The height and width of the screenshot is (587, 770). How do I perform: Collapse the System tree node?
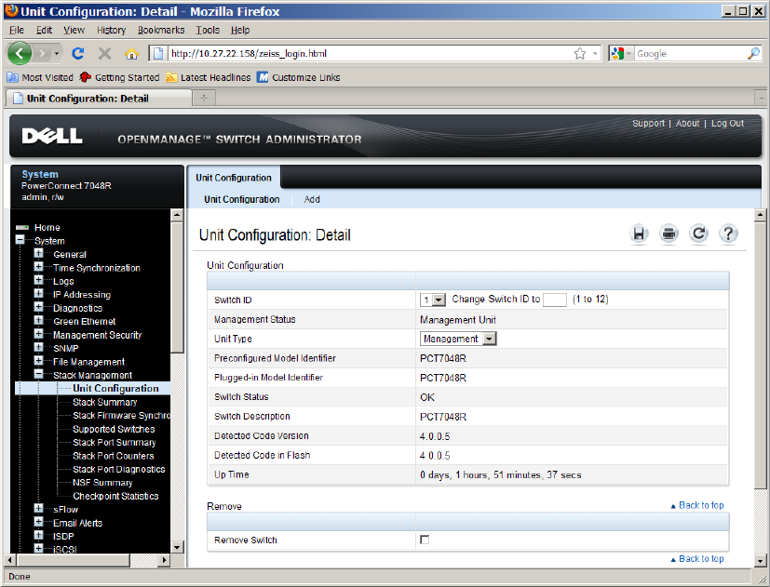point(20,240)
